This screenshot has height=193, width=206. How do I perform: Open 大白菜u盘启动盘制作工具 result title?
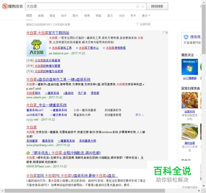coord(58,79)
